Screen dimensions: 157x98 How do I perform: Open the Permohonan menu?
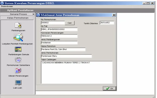click(7, 6)
